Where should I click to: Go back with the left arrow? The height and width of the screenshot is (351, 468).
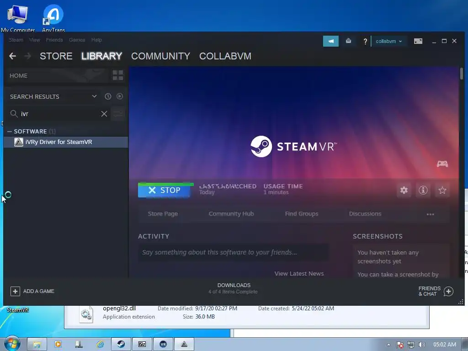(x=12, y=56)
